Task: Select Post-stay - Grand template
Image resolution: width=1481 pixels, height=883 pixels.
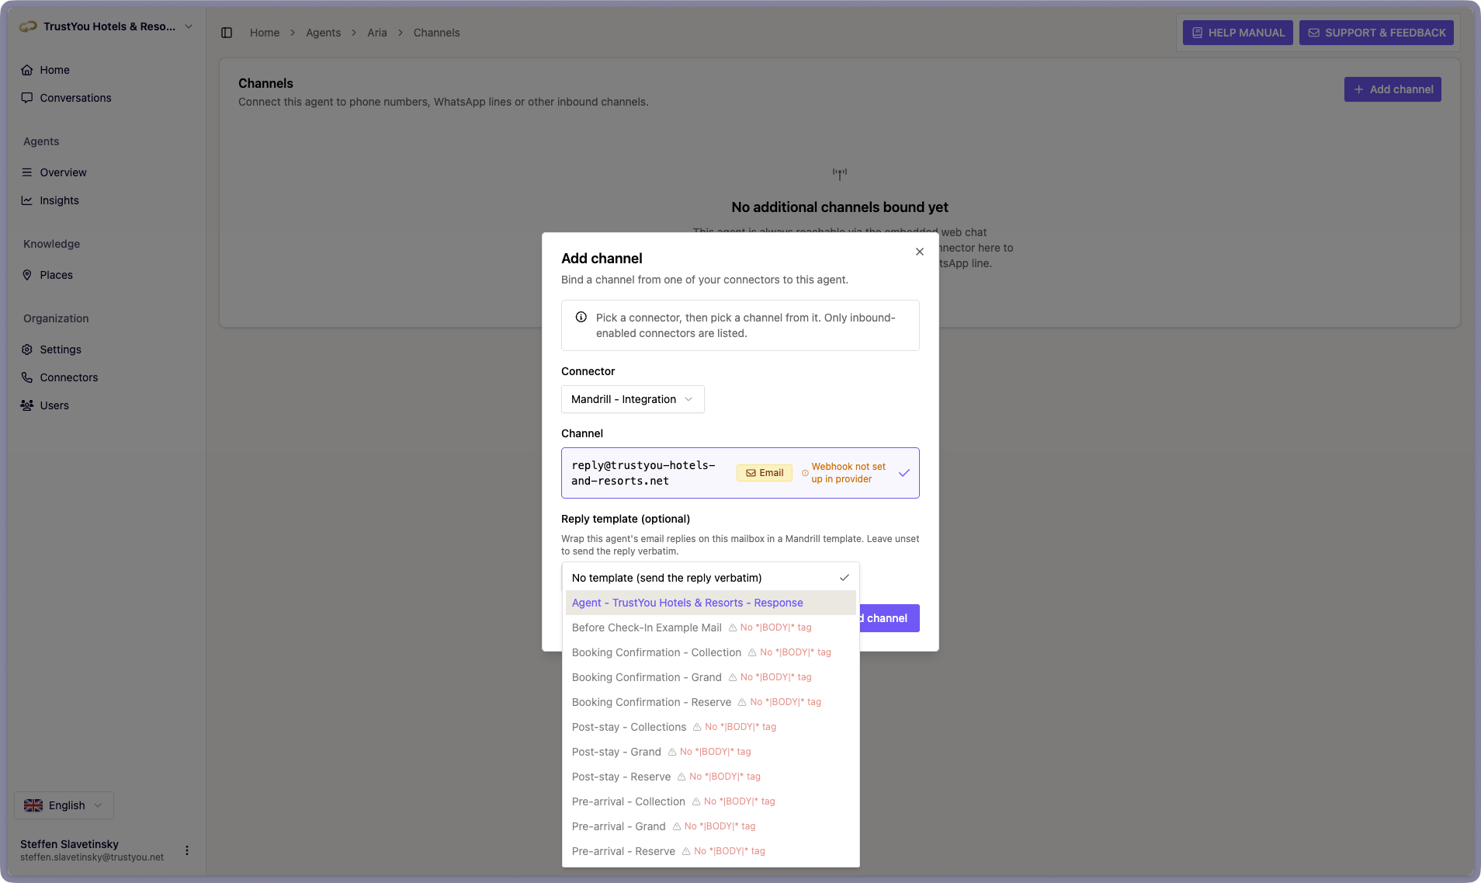Action: (x=710, y=752)
